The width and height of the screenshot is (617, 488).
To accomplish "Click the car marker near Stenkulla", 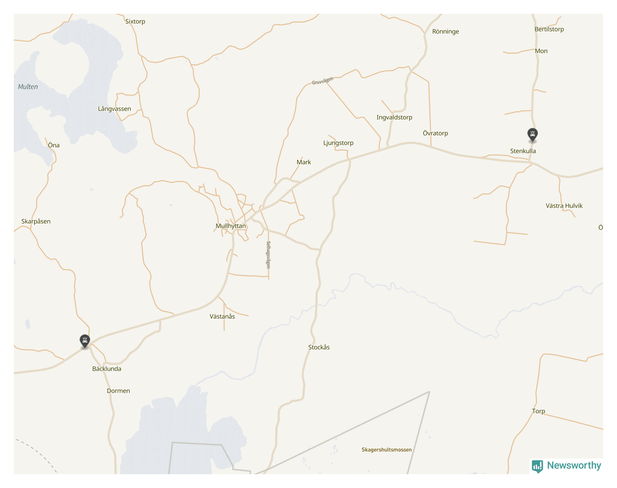I will (x=532, y=135).
